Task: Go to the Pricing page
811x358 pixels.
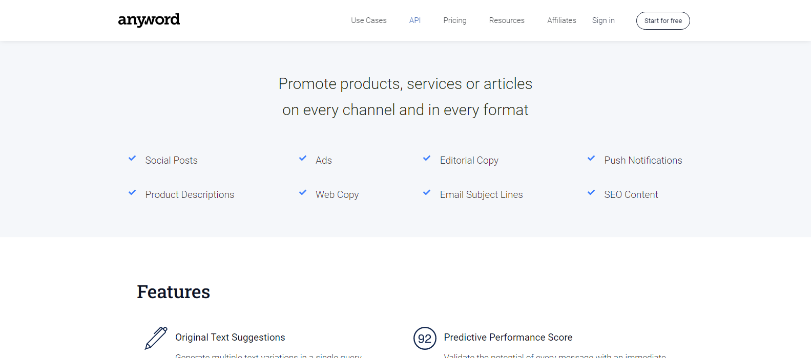Action: tap(455, 20)
